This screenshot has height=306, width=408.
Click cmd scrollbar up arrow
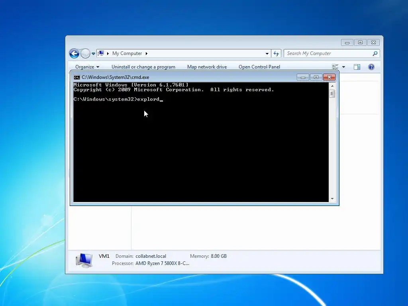(332, 86)
